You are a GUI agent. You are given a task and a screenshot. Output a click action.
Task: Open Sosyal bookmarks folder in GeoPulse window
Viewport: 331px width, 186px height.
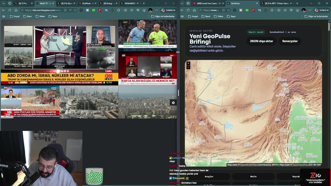click(193, 16)
